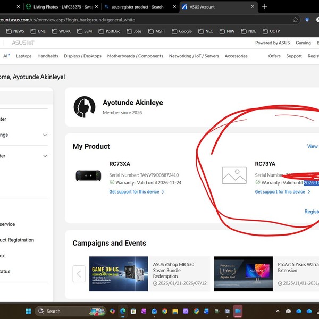Close the ASUS Account tab
Screen dimensions: 319x319
[253, 7]
